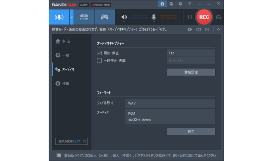Take a screenshot with the camera icon
This screenshot has height=161, width=277.
[218, 17]
